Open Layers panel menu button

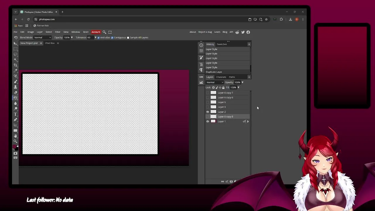[x=249, y=77]
